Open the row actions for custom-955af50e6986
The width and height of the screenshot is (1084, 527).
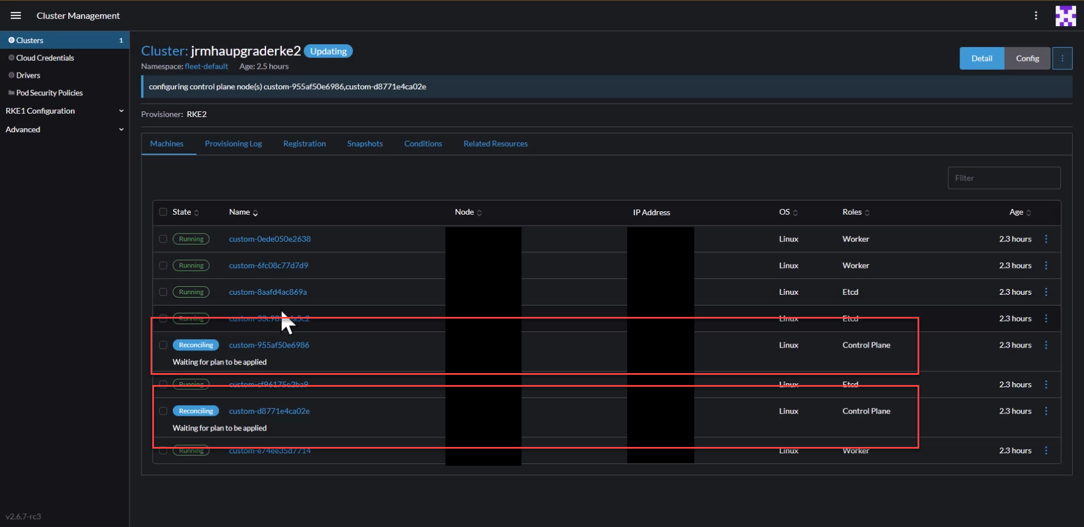coord(1047,345)
